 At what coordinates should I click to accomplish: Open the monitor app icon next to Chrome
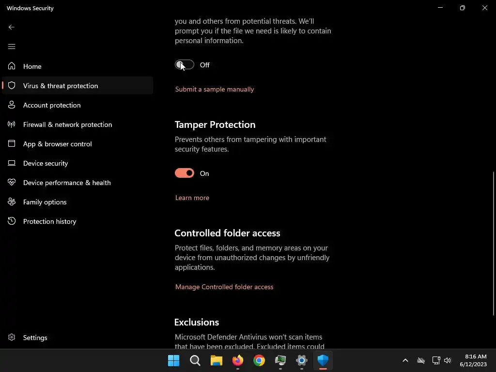click(280, 360)
